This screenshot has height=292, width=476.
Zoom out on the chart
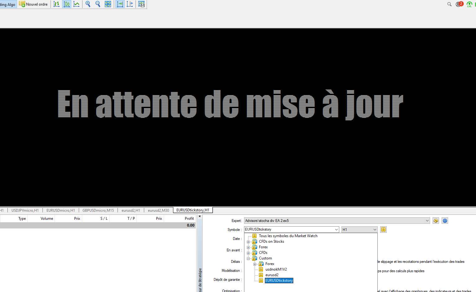(98, 4)
